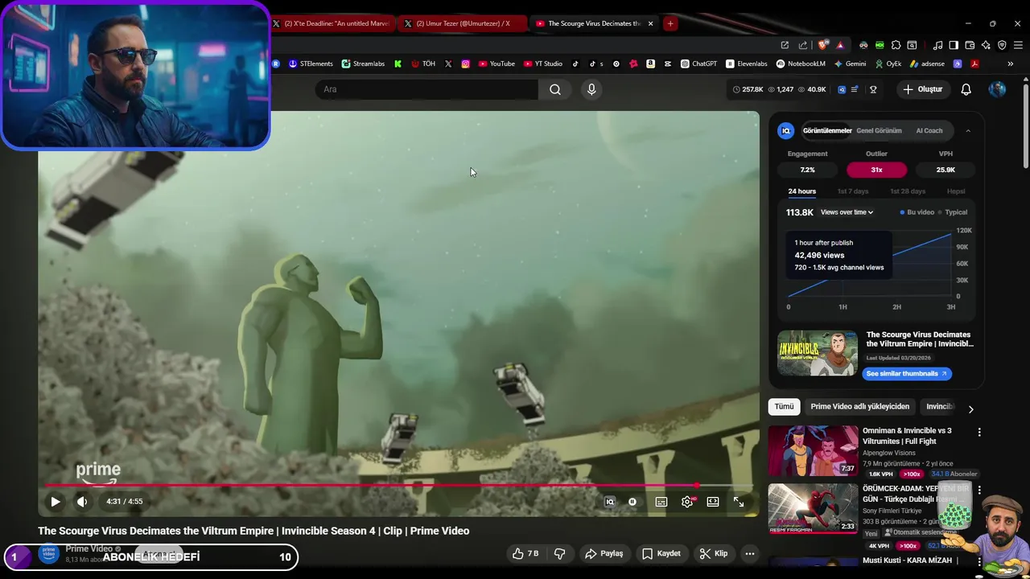1030x579 pixels.
Task: Click the Oluştur create button
Action: coord(922,89)
